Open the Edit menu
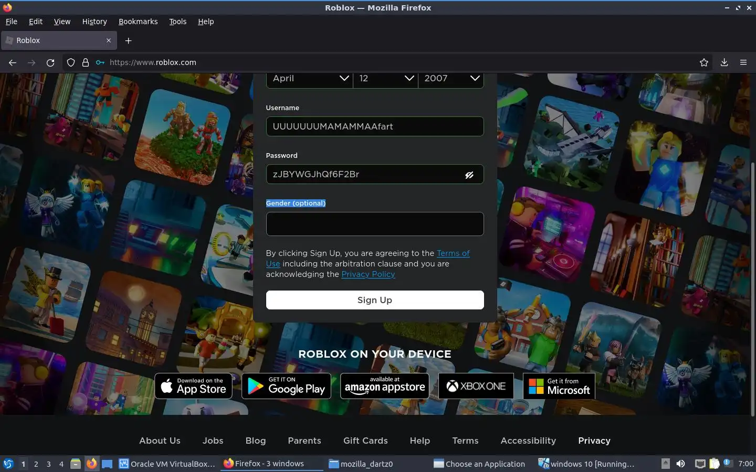The image size is (756, 472). pyautogui.click(x=36, y=22)
